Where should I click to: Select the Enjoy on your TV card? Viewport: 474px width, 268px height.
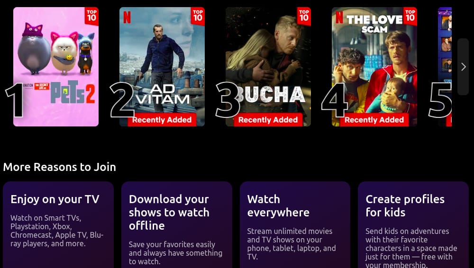(58, 225)
